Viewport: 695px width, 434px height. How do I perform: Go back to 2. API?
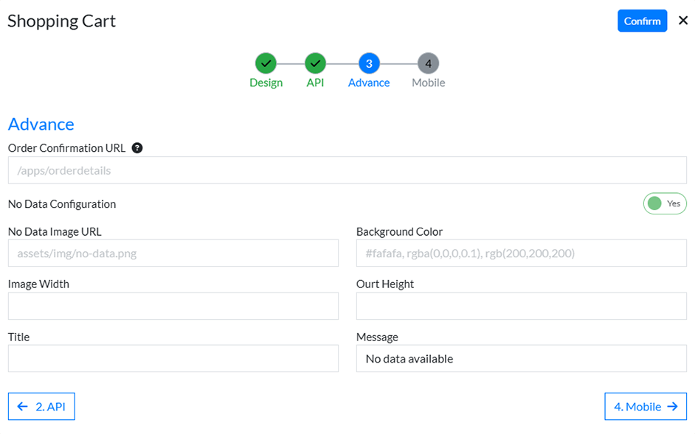click(x=41, y=406)
